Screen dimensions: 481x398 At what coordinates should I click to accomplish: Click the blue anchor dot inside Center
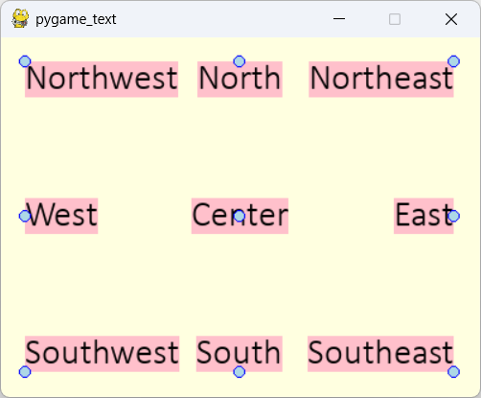coord(240,216)
